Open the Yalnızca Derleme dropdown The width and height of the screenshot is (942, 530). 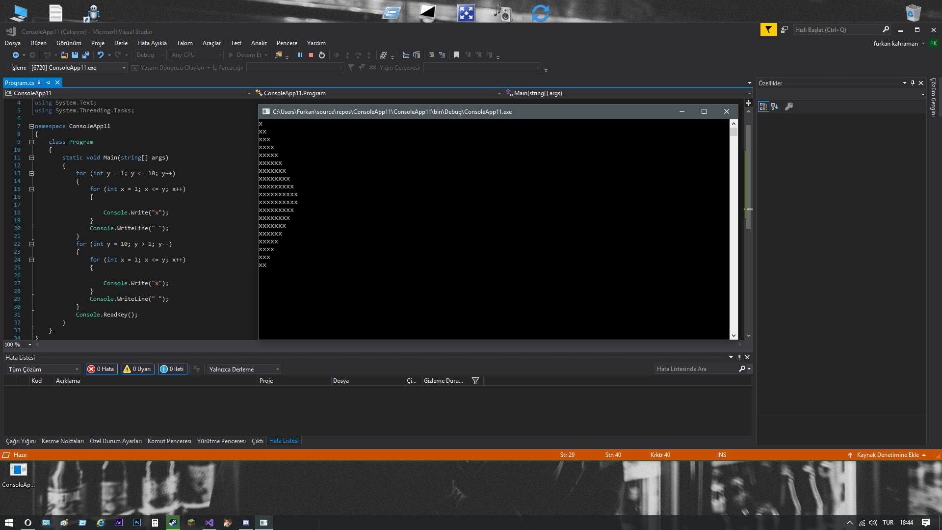(x=244, y=369)
